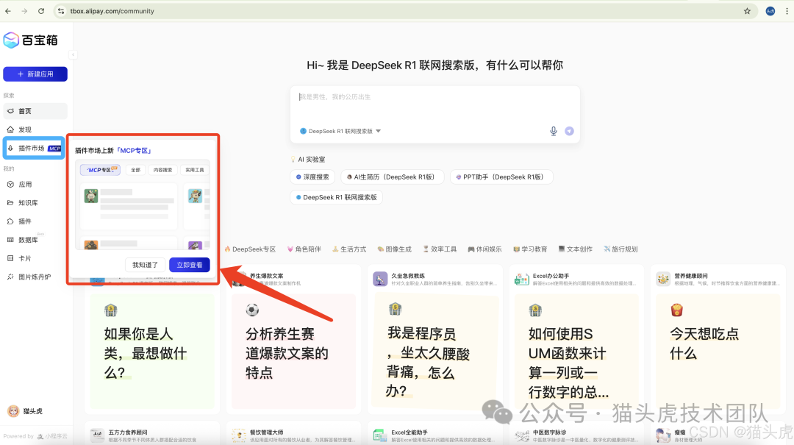The width and height of the screenshot is (794, 445).
Task: Select the 内容搜索 tab in popup
Action: 162,170
